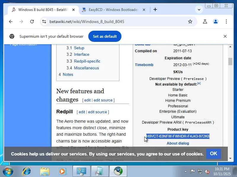Switch to the Supermium browser taskbar icon
The height and width of the screenshot is (177, 237).
118,171
